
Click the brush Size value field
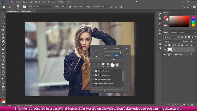click(119, 49)
